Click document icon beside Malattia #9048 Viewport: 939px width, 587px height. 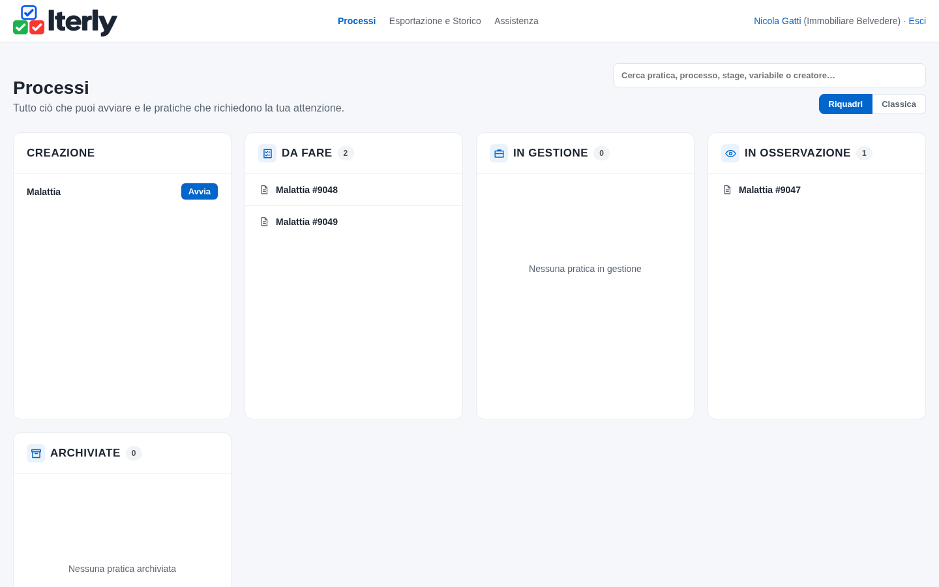[264, 190]
